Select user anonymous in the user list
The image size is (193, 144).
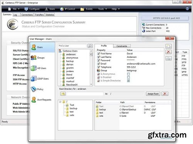pyautogui.click(x=72, y=58)
